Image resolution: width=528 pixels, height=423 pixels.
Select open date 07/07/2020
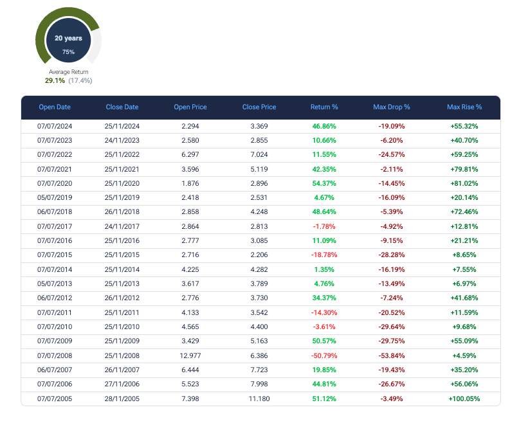click(55, 183)
